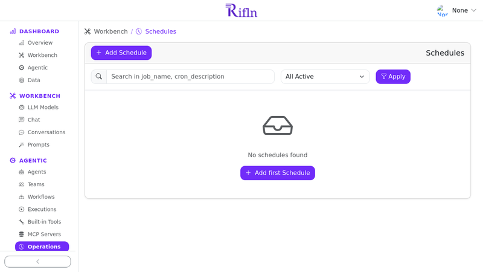The image size is (483, 272).
Task: Click the AGENTIC heading gear icon
Action: click(x=13, y=160)
